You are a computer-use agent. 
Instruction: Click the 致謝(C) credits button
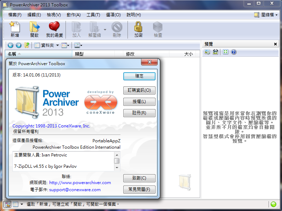click(x=139, y=178)
